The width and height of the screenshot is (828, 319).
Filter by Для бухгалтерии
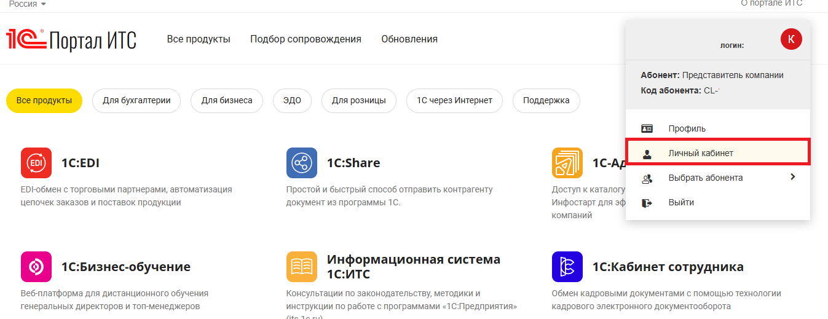click(136, 100)
